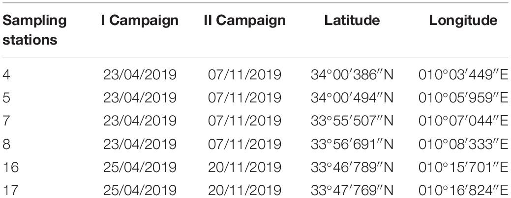Click longitude 010°08′333″E cell
Viewport: 511px width, 198px height.
463,144
